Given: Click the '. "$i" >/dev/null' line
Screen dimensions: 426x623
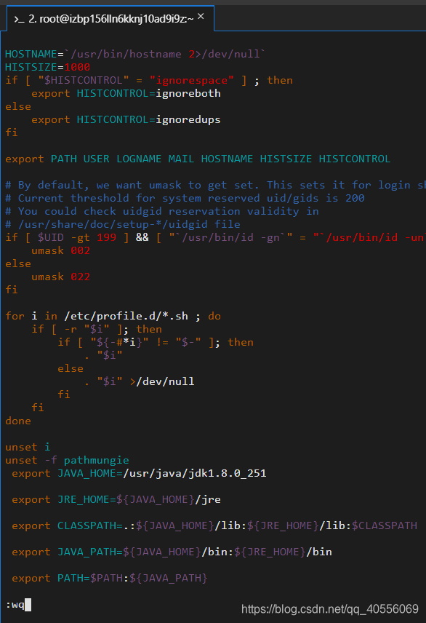Looking at the screenshot, I should 139,381.
